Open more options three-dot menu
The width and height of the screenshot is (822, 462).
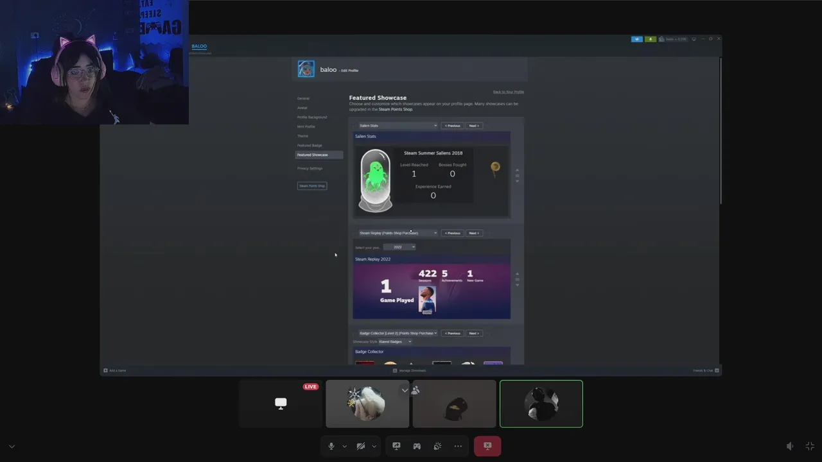click(458, 446)
